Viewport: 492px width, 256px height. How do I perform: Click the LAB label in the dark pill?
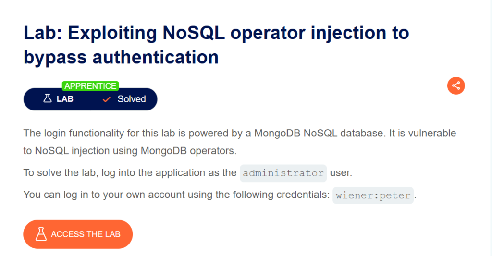(65, 99)
